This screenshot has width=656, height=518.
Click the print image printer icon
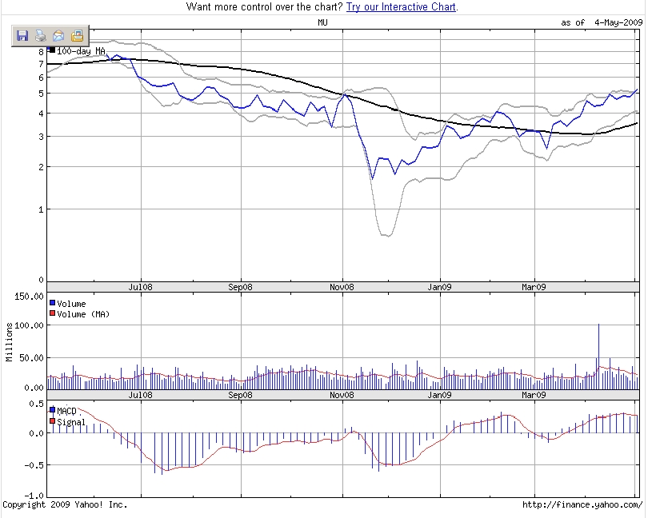41,36
